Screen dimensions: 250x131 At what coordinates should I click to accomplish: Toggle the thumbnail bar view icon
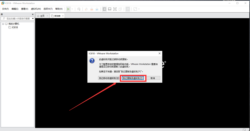(x=110, y=9)
